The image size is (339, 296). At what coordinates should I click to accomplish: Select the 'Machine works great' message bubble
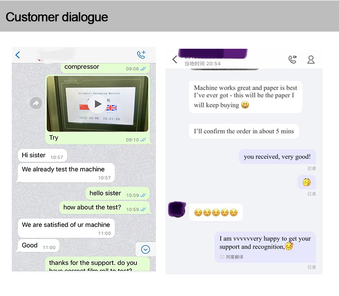(245, 97)
